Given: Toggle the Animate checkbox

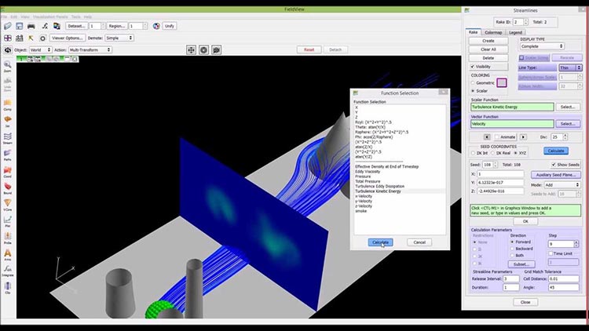Looking at the screenshot, I should pos(497,137).
